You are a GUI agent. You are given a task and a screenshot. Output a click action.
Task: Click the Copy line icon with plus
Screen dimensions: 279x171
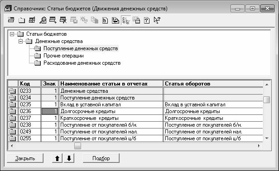[x=53, y=20]
